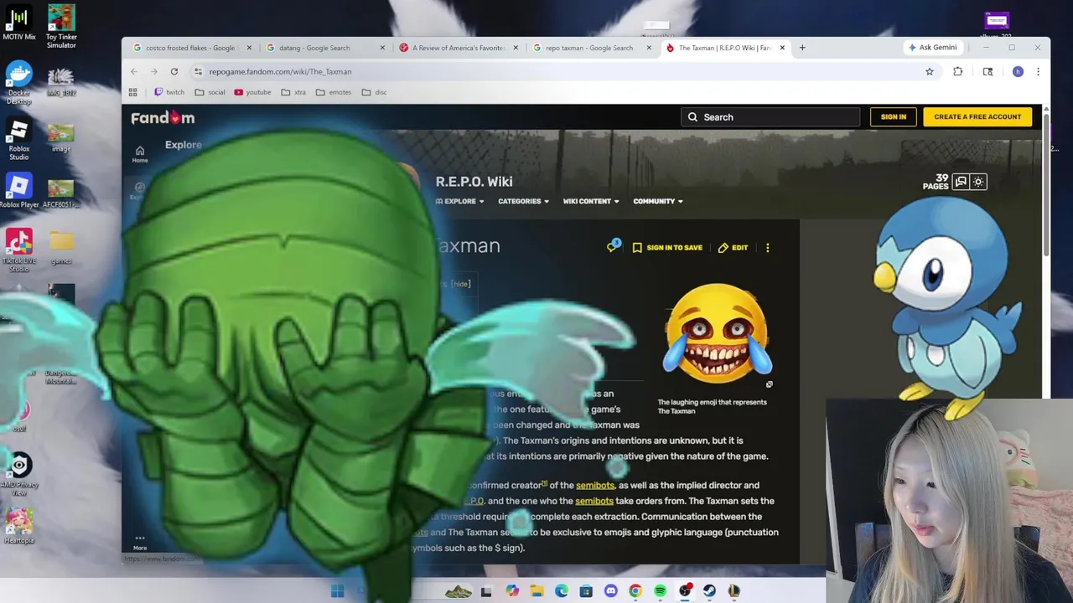Open Copilot from the taskbar
This screenshot has width=1073, height=603.
[512, 591]
